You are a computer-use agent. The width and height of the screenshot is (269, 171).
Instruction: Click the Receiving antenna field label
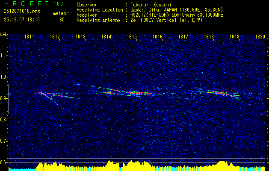98,20
